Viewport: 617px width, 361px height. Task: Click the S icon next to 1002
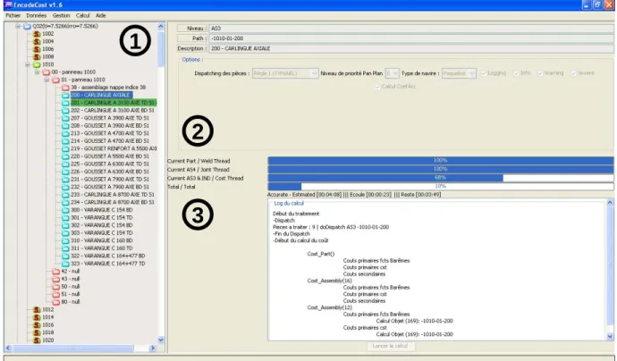pos(37,34)
